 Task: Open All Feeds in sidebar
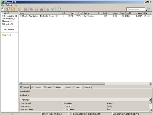(x=7, y=35)
